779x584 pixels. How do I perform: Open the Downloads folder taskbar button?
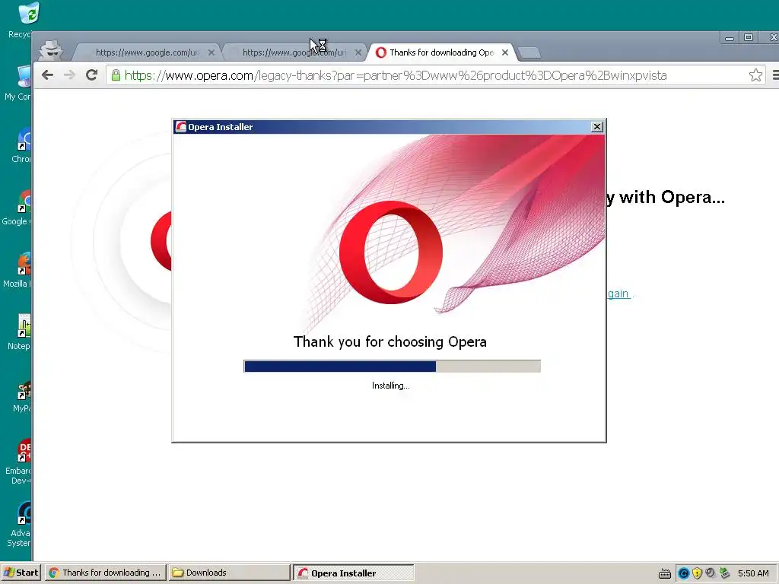pyautogui.click(x=229, y=573)
